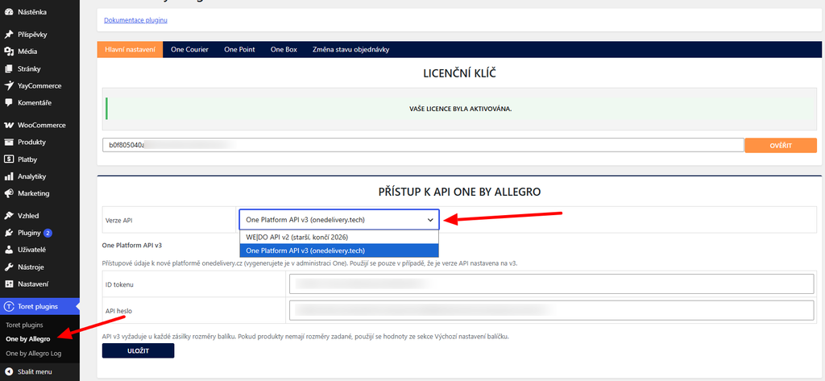
Task: Click the Stránky pages icon
Action: (8, 69)
